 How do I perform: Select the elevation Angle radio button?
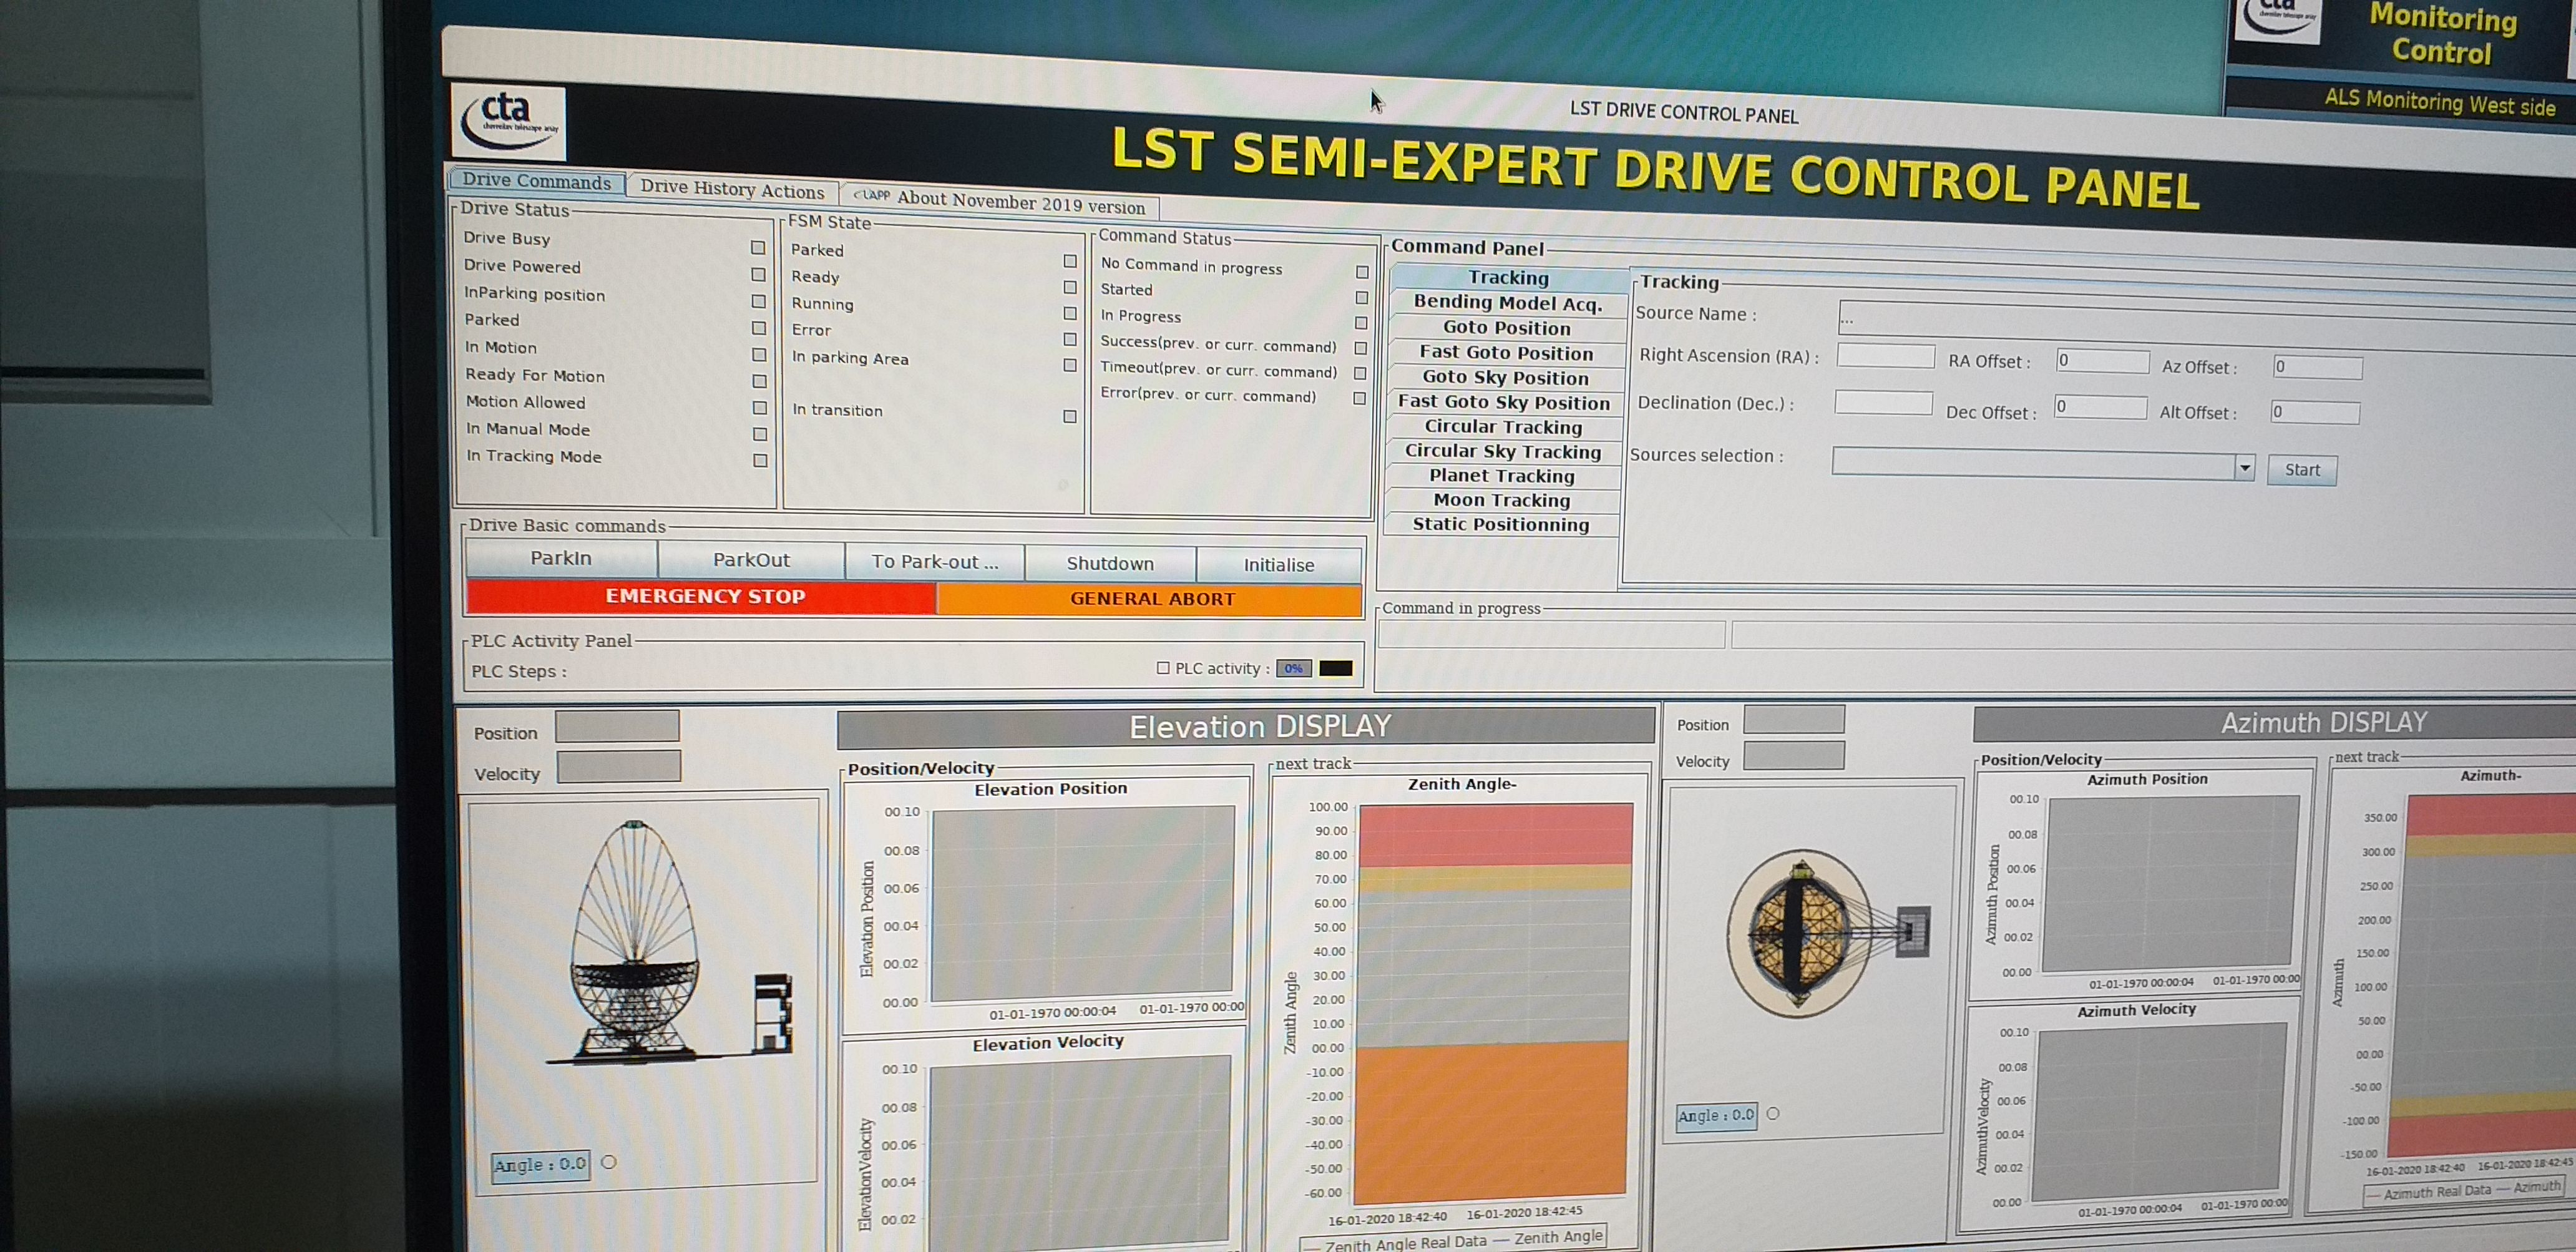(x=609, y=1162)
